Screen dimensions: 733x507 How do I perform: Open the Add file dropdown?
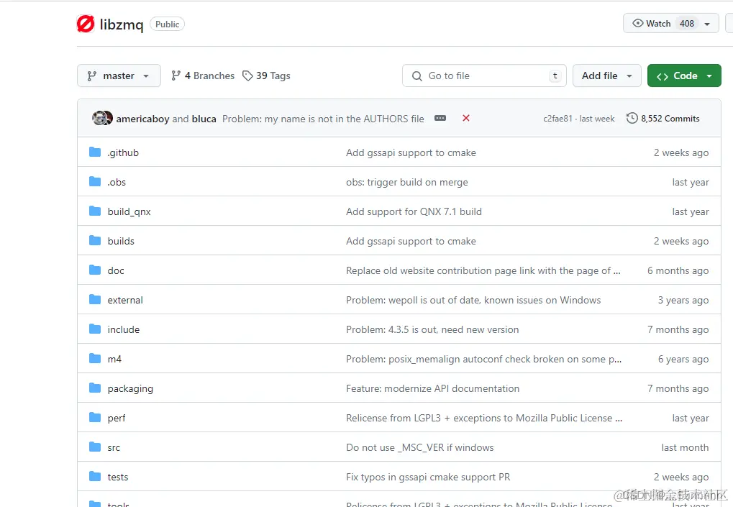click(x=607, y=76)
